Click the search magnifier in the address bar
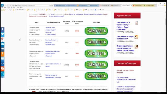This screenshot has height=94, width=167. pyautogui.click(x=50, y=5)
